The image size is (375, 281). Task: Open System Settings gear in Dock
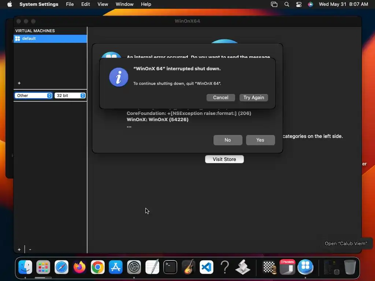[x=134, y=267]
